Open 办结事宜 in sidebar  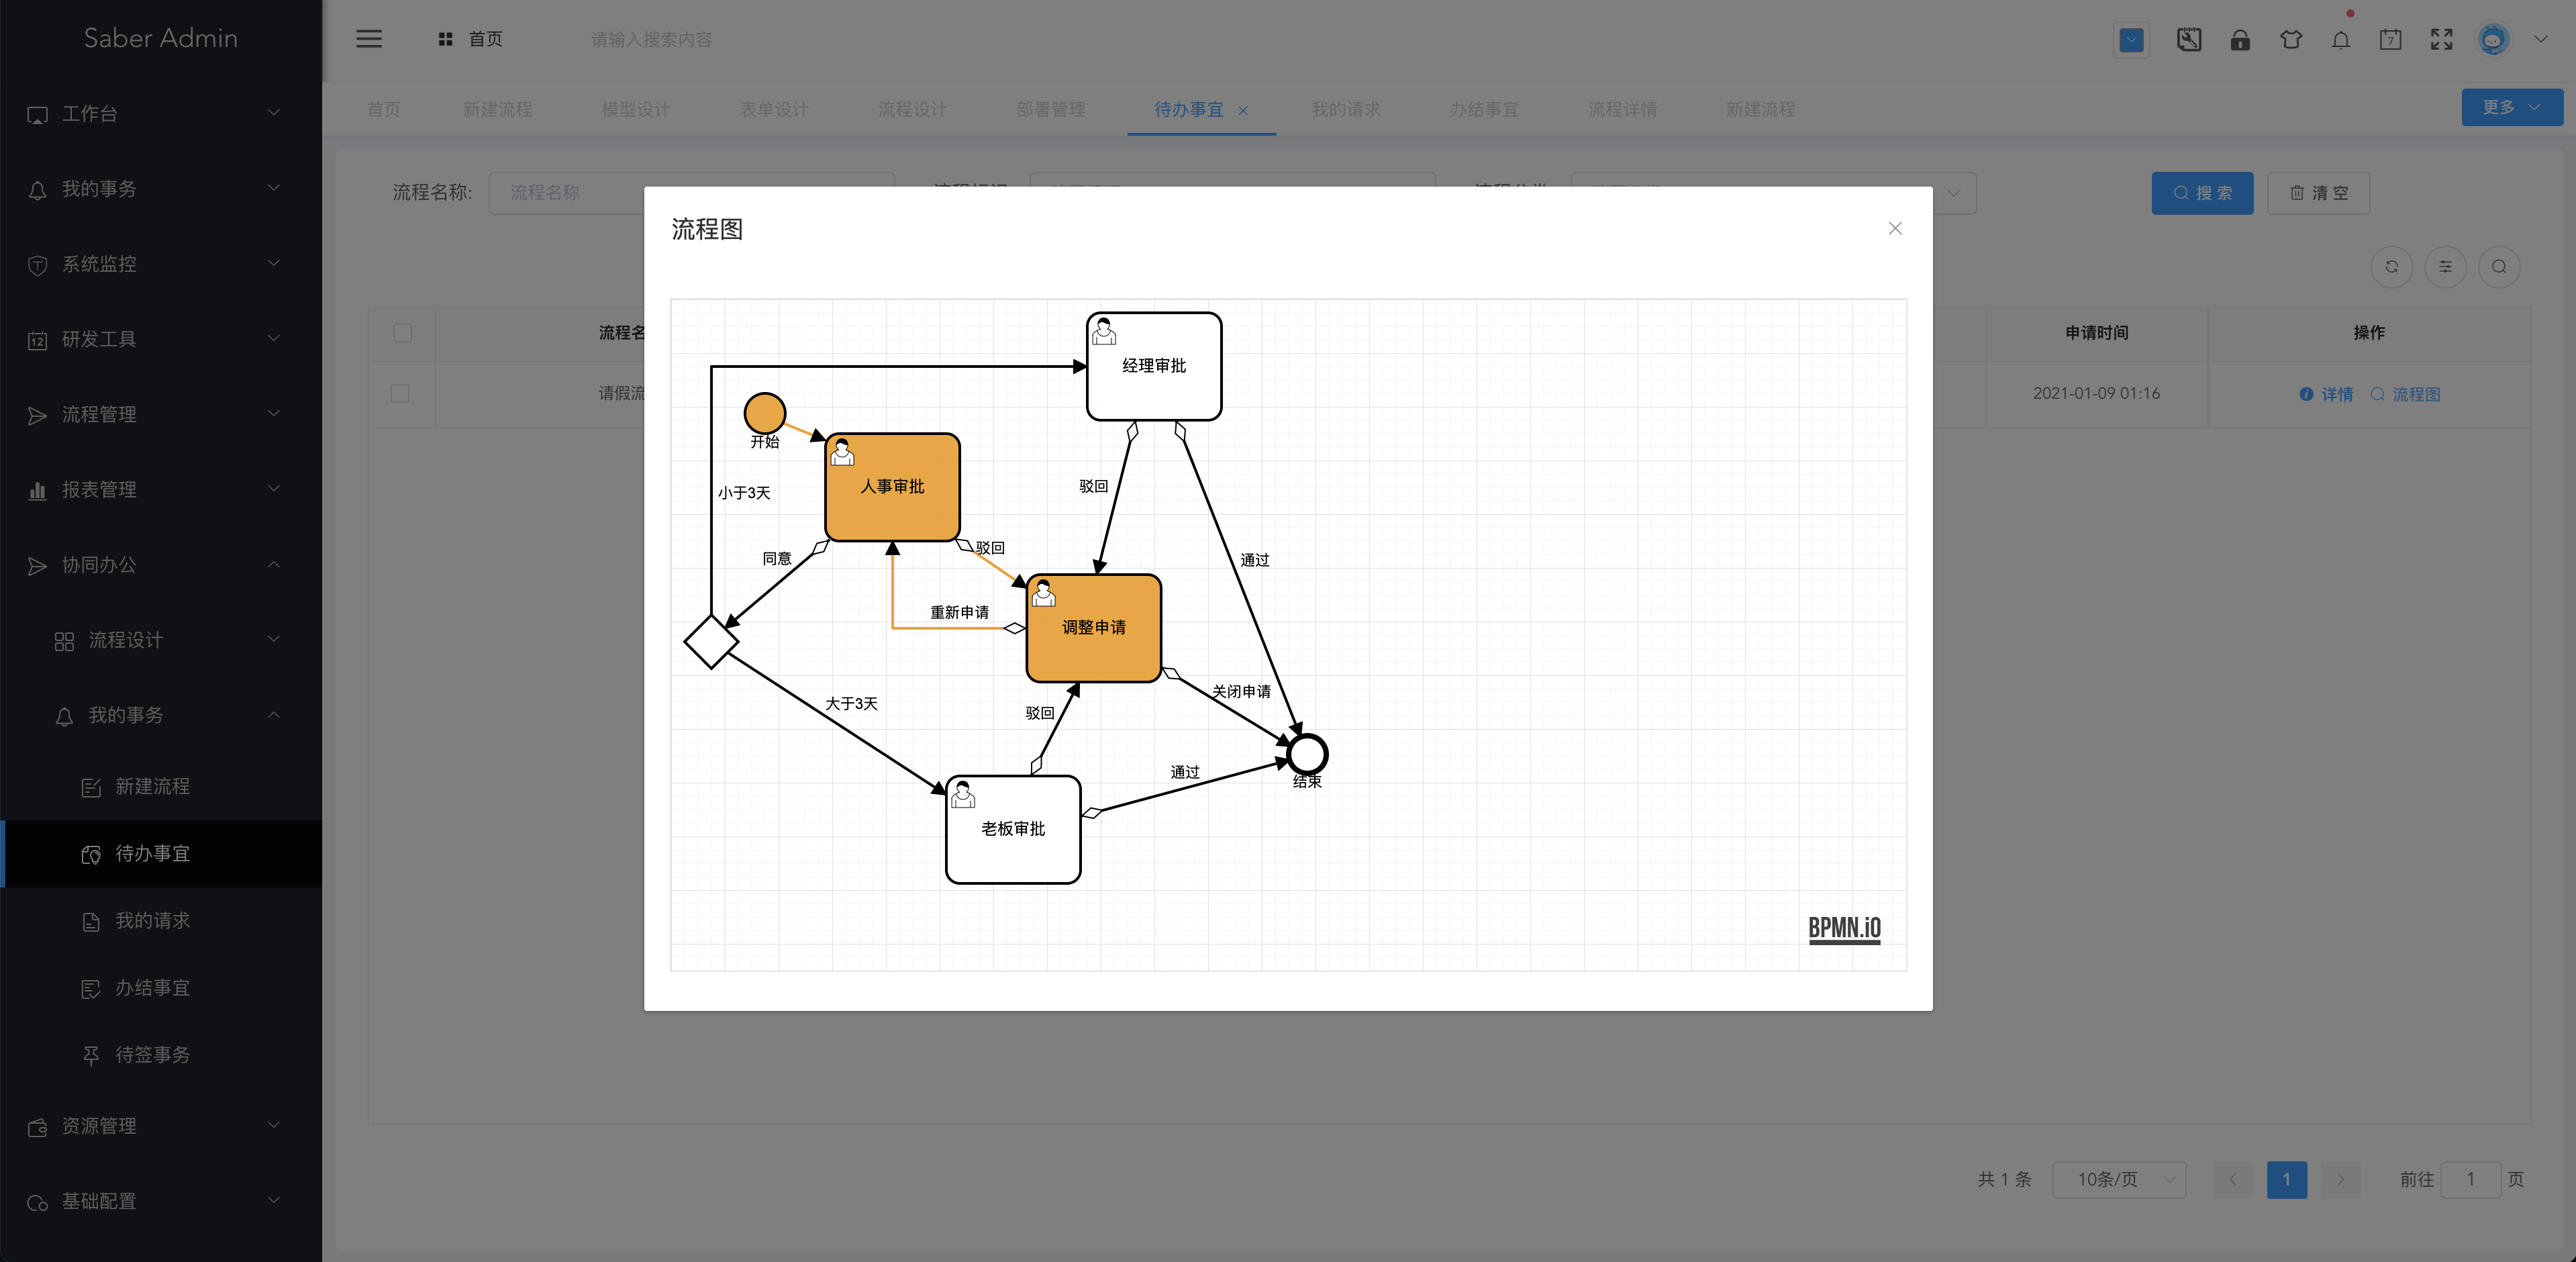[161, 987]
